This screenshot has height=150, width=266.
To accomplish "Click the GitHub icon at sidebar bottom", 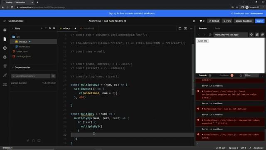I will (x=33, y=141).
